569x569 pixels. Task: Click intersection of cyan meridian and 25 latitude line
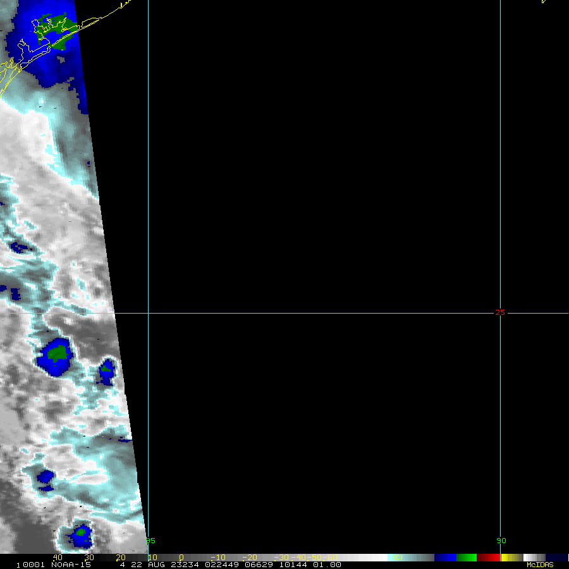[148, 313]
